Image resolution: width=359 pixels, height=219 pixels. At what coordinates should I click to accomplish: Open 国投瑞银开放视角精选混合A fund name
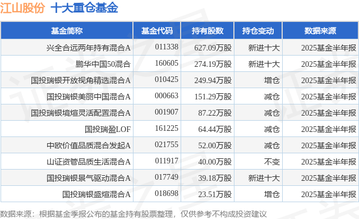tap(81, 80)
